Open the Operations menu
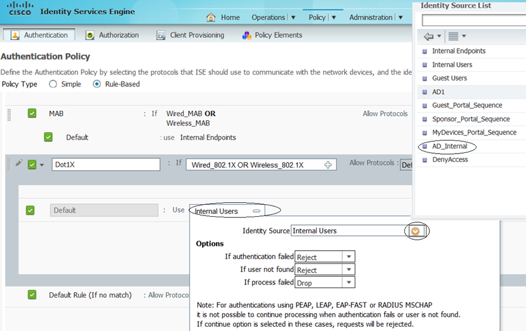Screen dimensions: 526x331 (x=273, y=17)
